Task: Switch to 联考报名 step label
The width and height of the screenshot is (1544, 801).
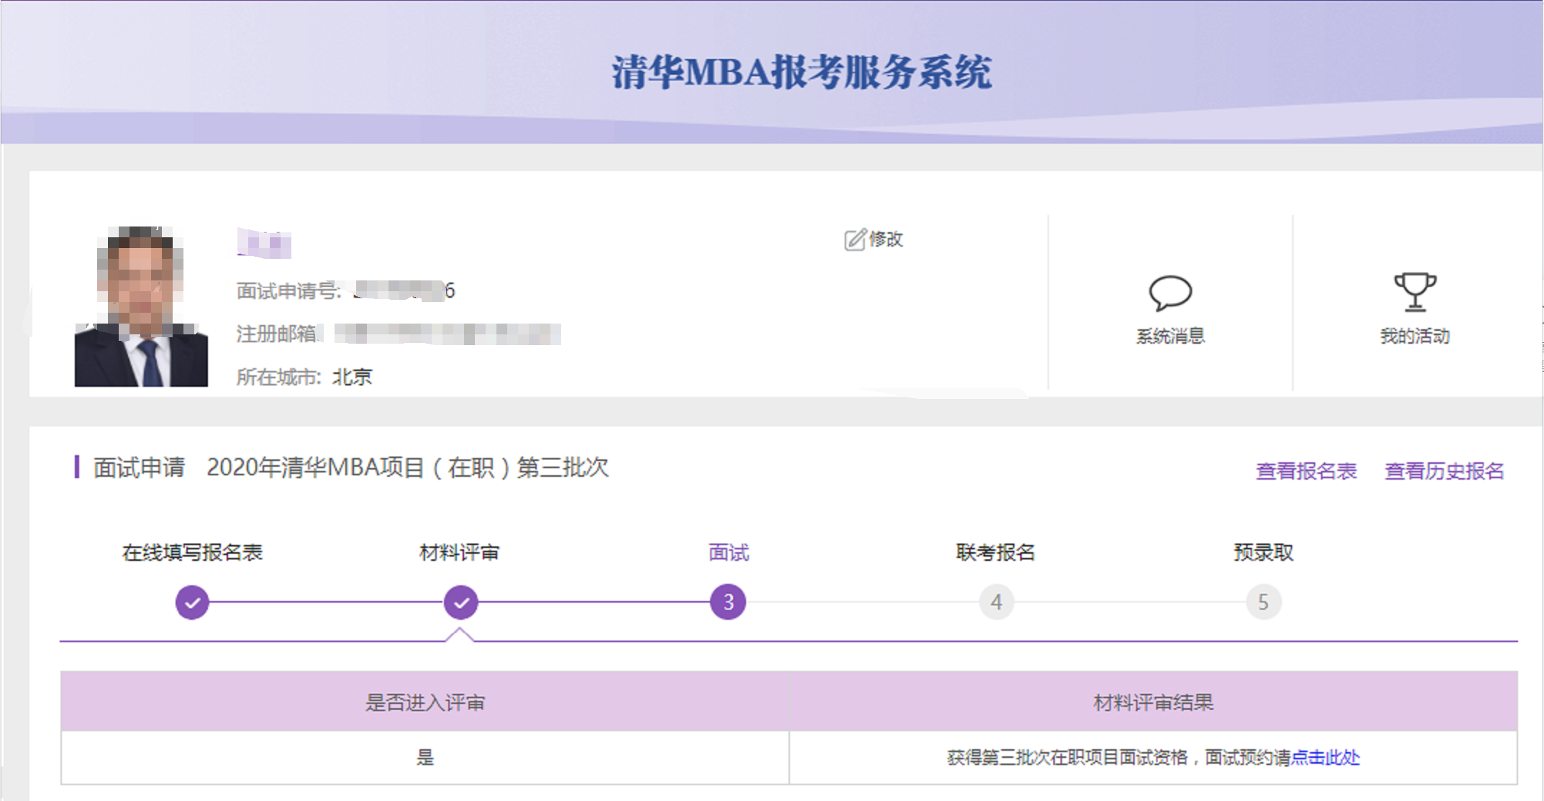Action: (x=996, y=552)
